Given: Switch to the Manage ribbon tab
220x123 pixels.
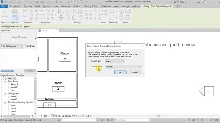Looking at the screenshot, I should [x=125, y=6].
